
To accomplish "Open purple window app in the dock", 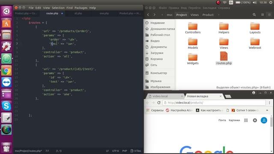I will point(6,94).
